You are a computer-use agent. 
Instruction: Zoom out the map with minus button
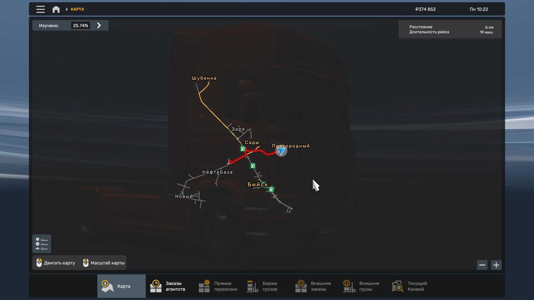click(482, 265)
